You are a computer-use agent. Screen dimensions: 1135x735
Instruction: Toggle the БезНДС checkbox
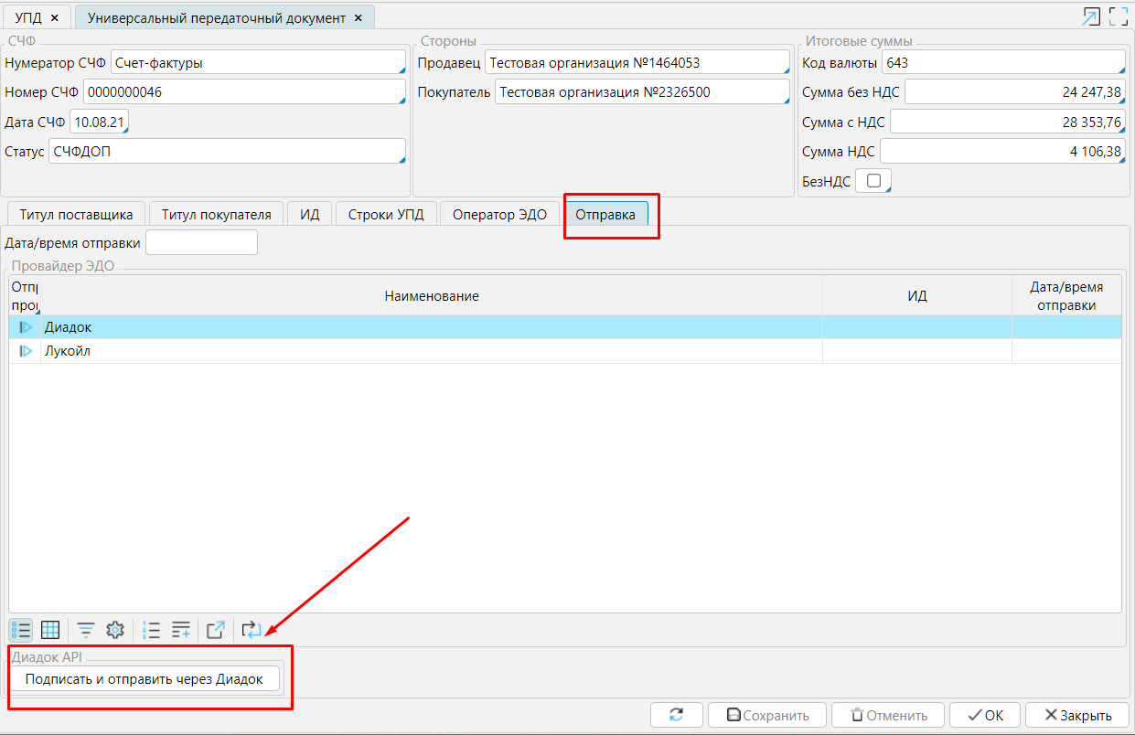873,181
